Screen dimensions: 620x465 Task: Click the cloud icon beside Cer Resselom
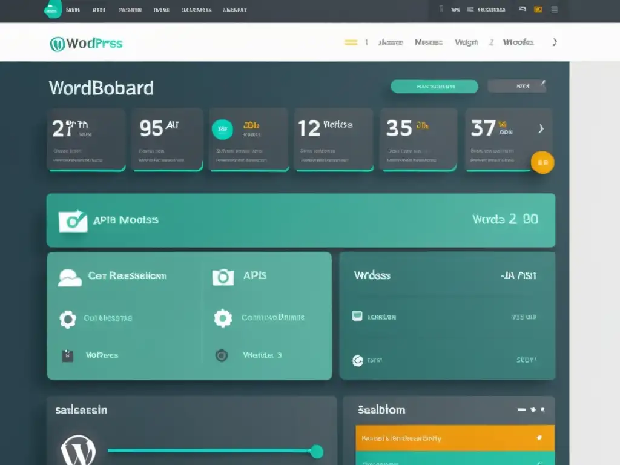70,277
